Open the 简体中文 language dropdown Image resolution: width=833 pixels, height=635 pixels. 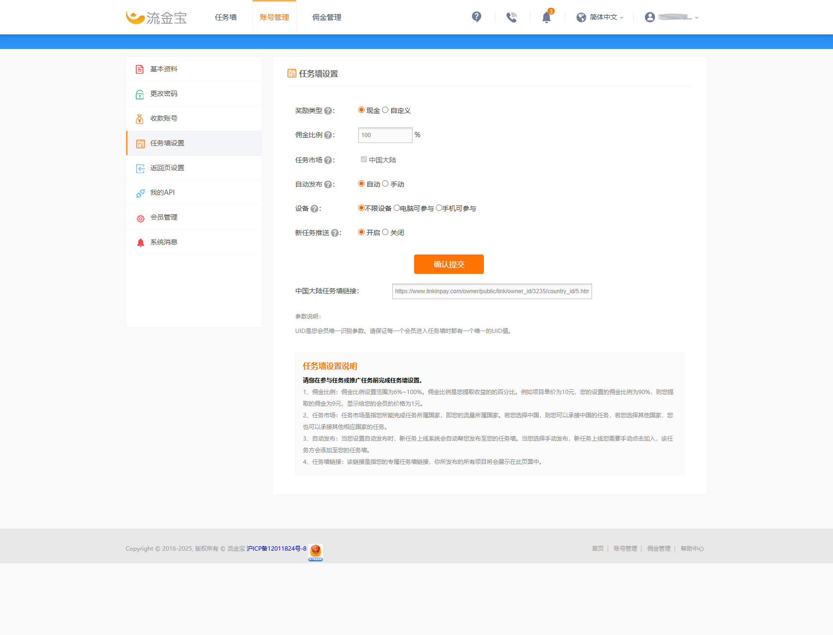[x=600, y=17]
